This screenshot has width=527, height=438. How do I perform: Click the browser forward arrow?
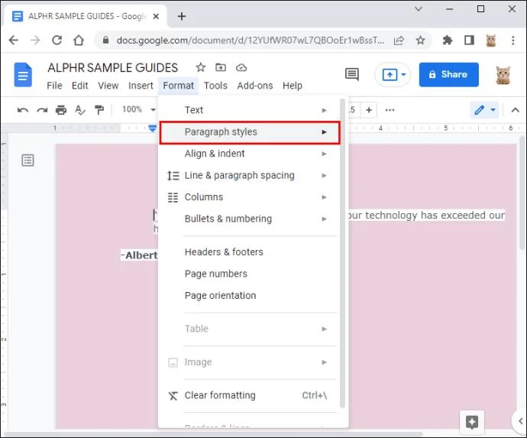(35, 41)
